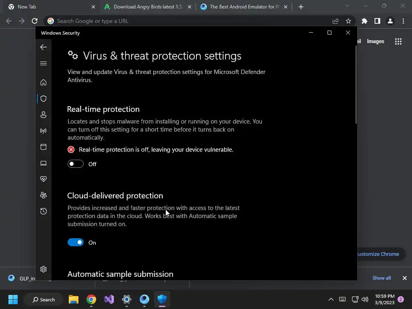This screenshot has height=309, width=412.
Task: Open Settings gear from taskbar
Action: (x=127, y=299)
